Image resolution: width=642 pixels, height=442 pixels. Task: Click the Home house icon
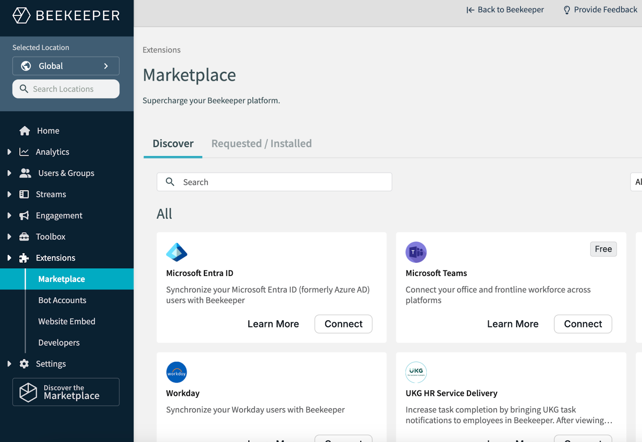[25, 131]
